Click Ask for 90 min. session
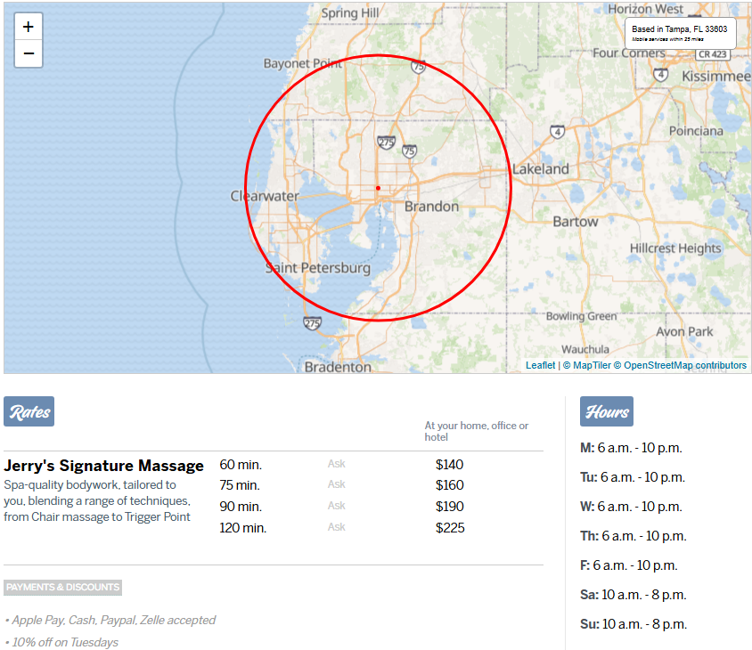752x650 pixels. [x=336, y=506]
